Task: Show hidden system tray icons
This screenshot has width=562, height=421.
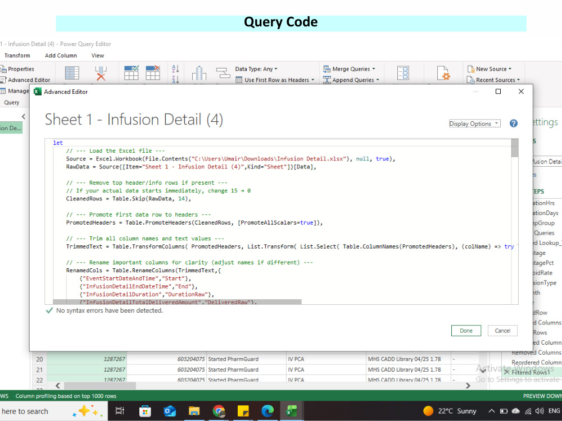Action: [x=492, y=411]
